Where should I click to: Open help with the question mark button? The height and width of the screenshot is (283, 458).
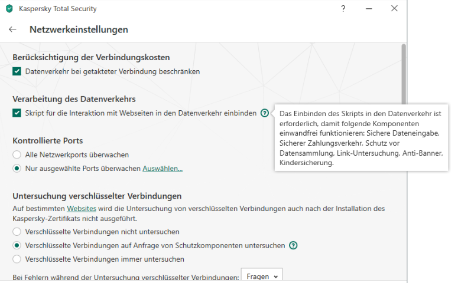click(343, 9)
